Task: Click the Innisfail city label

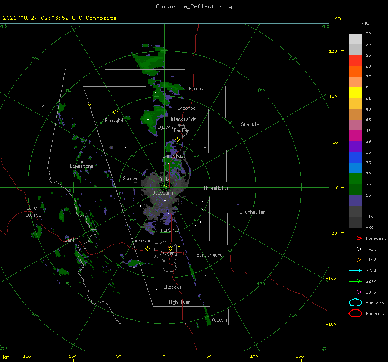Action: pos(174,156)
